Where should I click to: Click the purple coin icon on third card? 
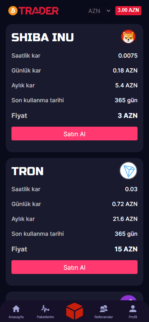(128, 298)
